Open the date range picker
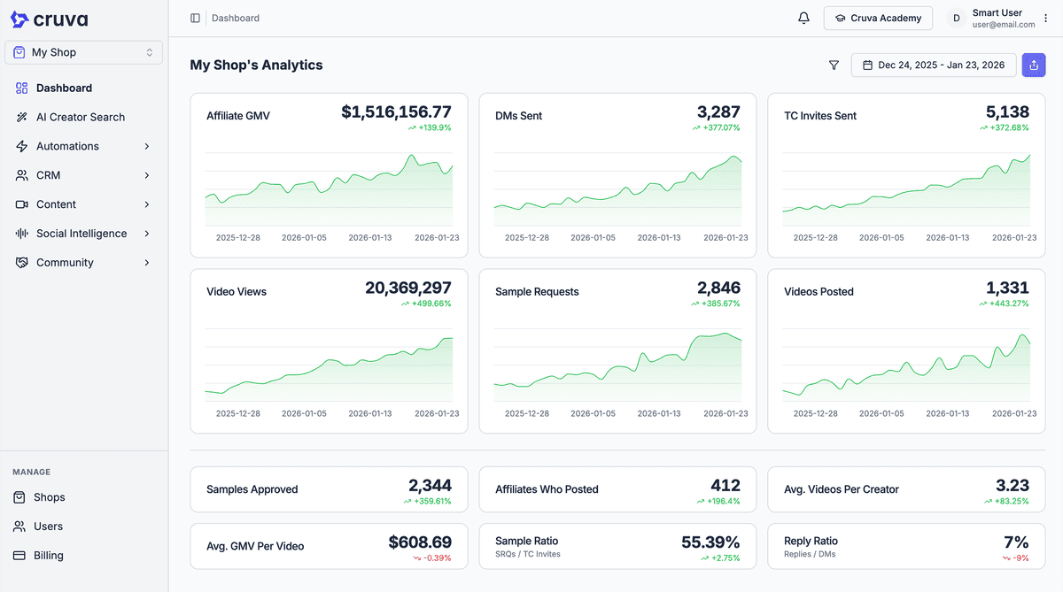Viewport: 1063px width, 592px height. tap(933, 65)
